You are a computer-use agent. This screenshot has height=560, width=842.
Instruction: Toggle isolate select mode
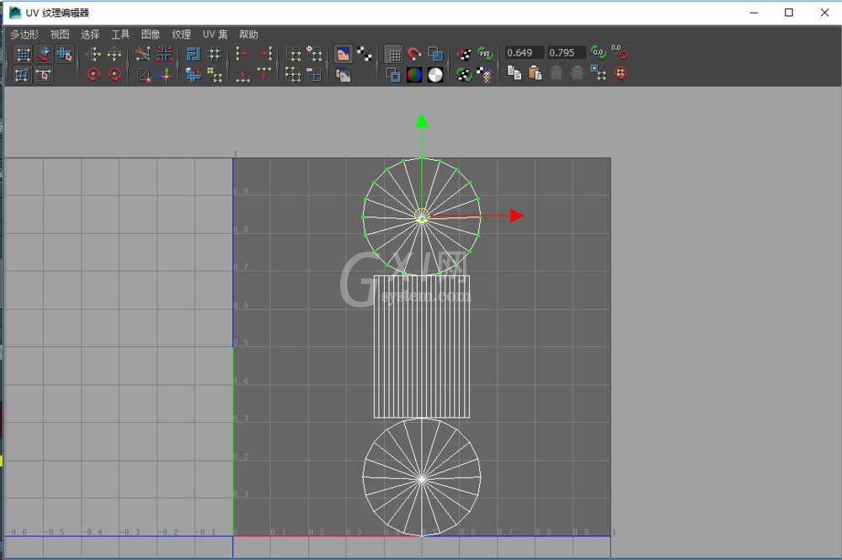point(293,54)
